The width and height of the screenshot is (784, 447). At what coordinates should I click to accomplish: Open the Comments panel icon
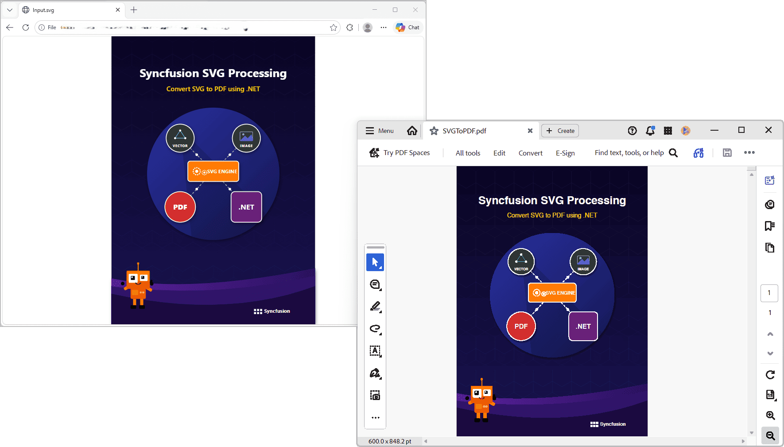coord(770,204)
